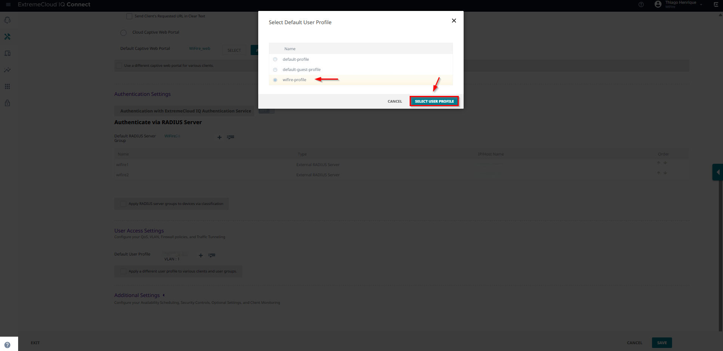Screen dimensions: 723x351
Task: Click the default-guest-profile row text
Action: click(302, 69)
